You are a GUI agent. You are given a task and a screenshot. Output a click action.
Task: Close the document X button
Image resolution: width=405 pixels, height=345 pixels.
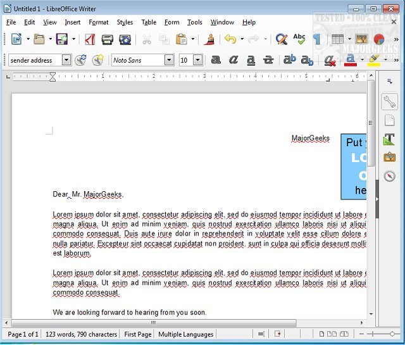[x=394, y=22]
